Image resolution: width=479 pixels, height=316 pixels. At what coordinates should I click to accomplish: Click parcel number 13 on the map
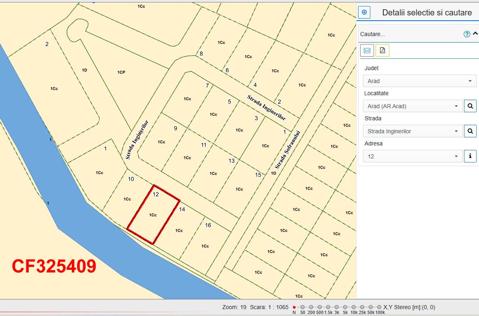click(x=232, y=161)
